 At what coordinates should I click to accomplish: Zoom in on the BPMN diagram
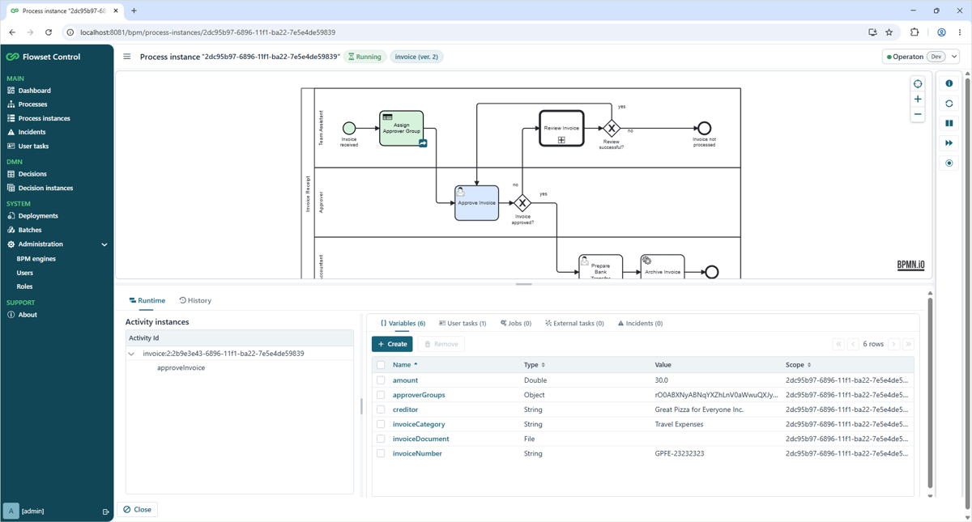(x=918, y=100)
